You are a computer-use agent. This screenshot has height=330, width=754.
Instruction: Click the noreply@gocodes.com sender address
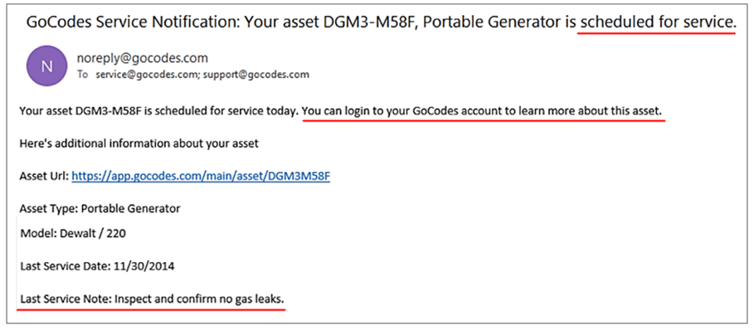143,58
